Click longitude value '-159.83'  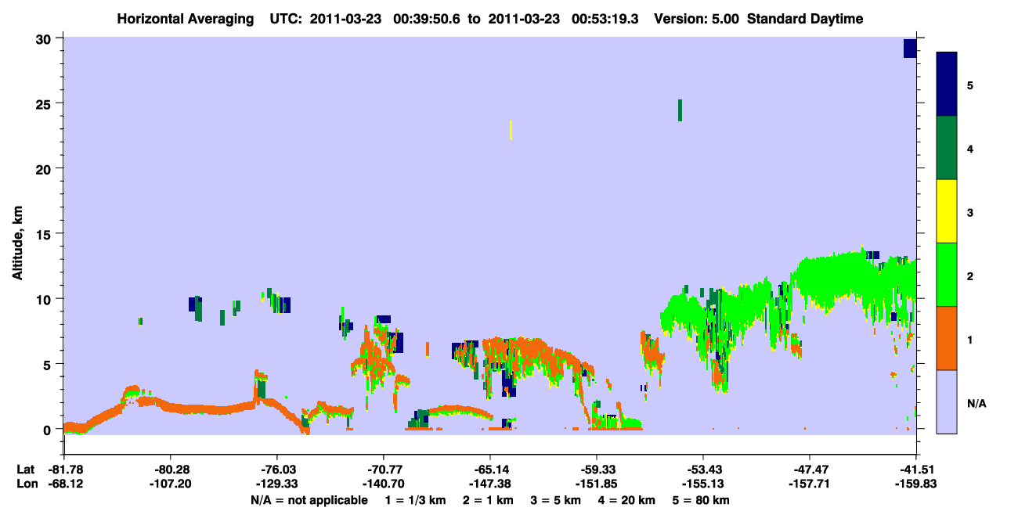click(916, 484)
